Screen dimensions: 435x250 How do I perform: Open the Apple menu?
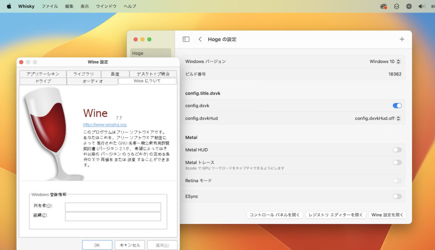pyautogui.click(x=8, y=6)
